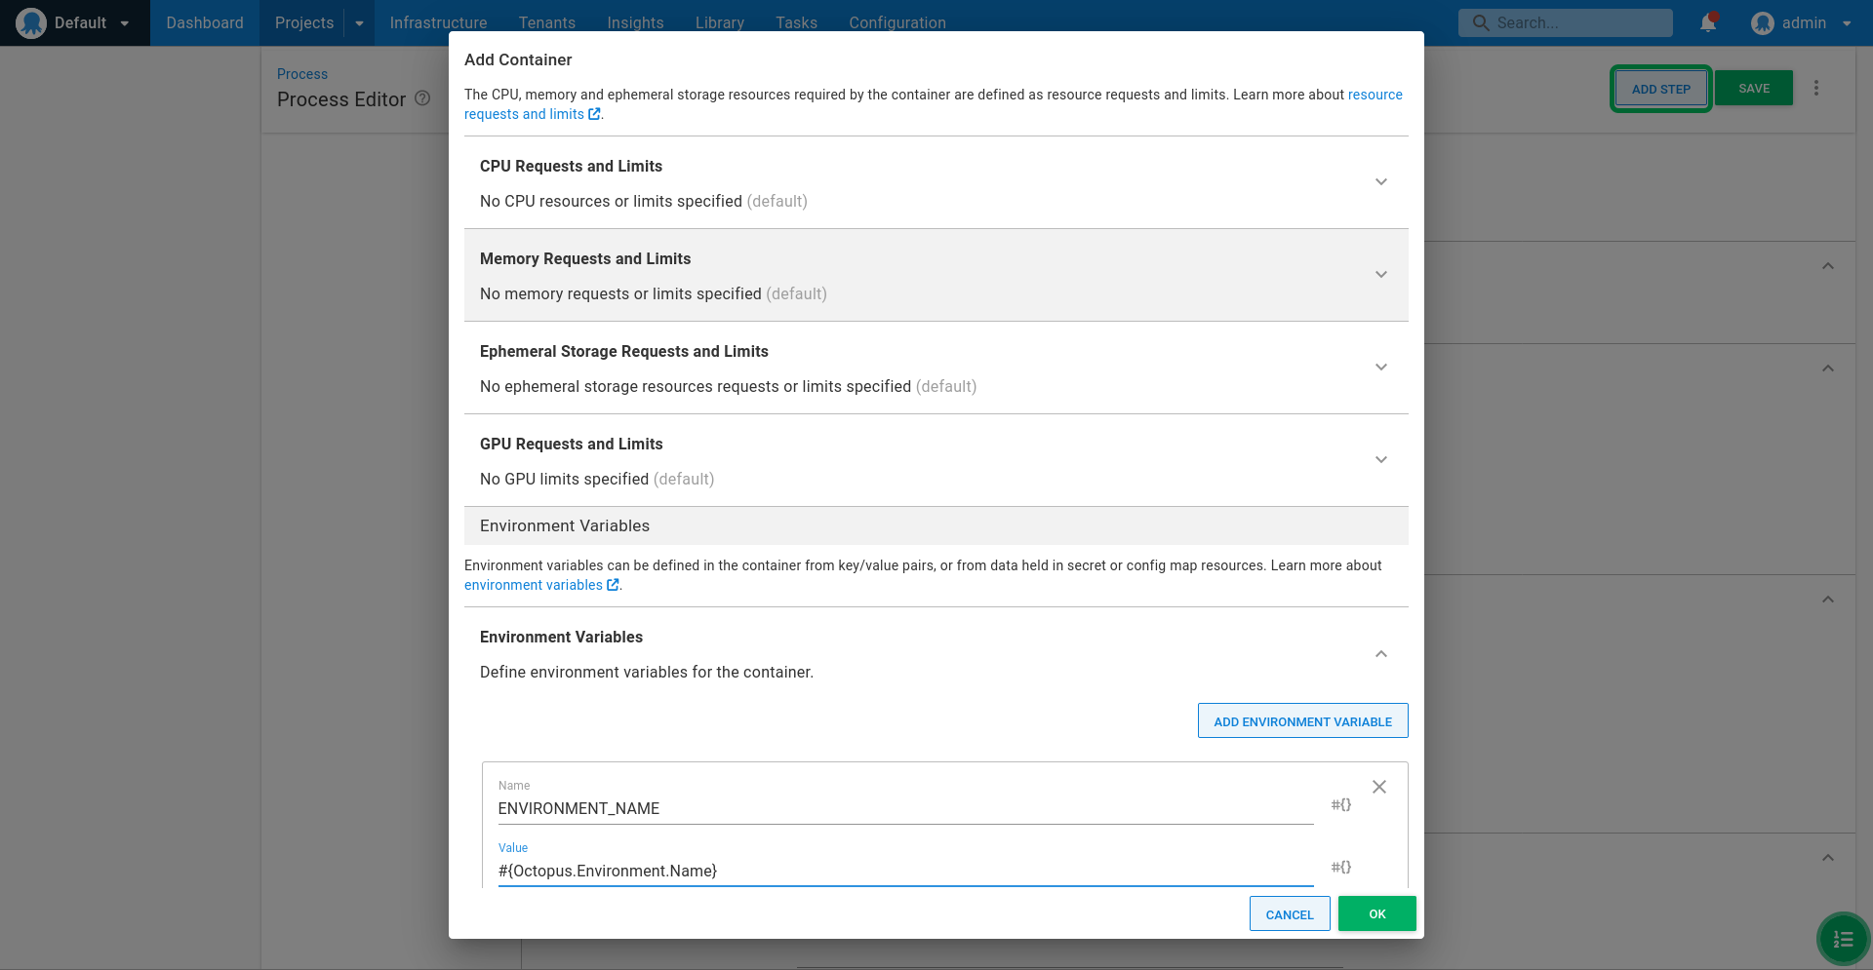This screenshot has width=1873, height=970.
Task: Expand CPU Requests and Limits section
Action: 936,182
